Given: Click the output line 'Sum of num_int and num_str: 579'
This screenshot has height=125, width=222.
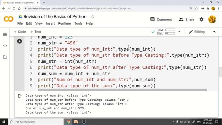Looking at the screenshot, I should 54,108.
